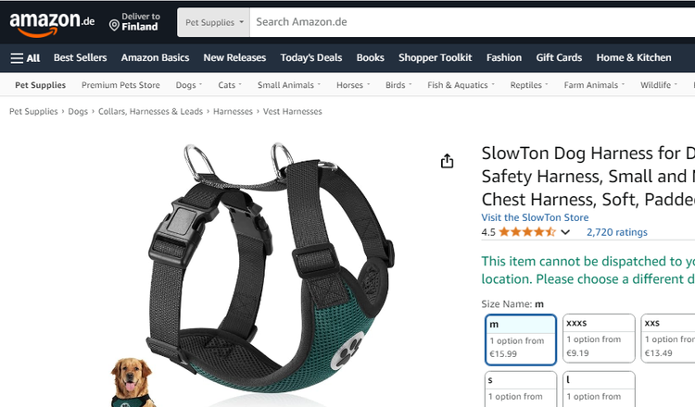Select size xxxs option
This screenshot has height=407, width=695.
click(x=599, y=339)
